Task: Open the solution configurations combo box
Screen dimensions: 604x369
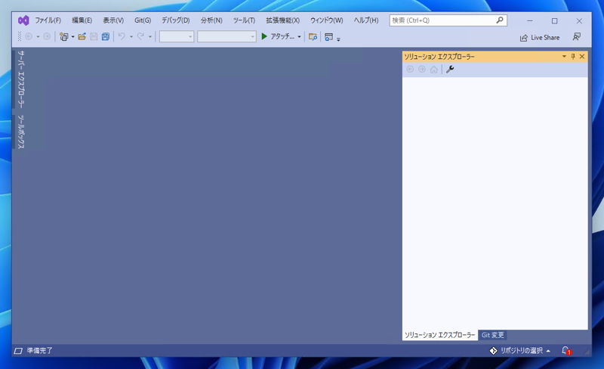Action: (177, 36)
